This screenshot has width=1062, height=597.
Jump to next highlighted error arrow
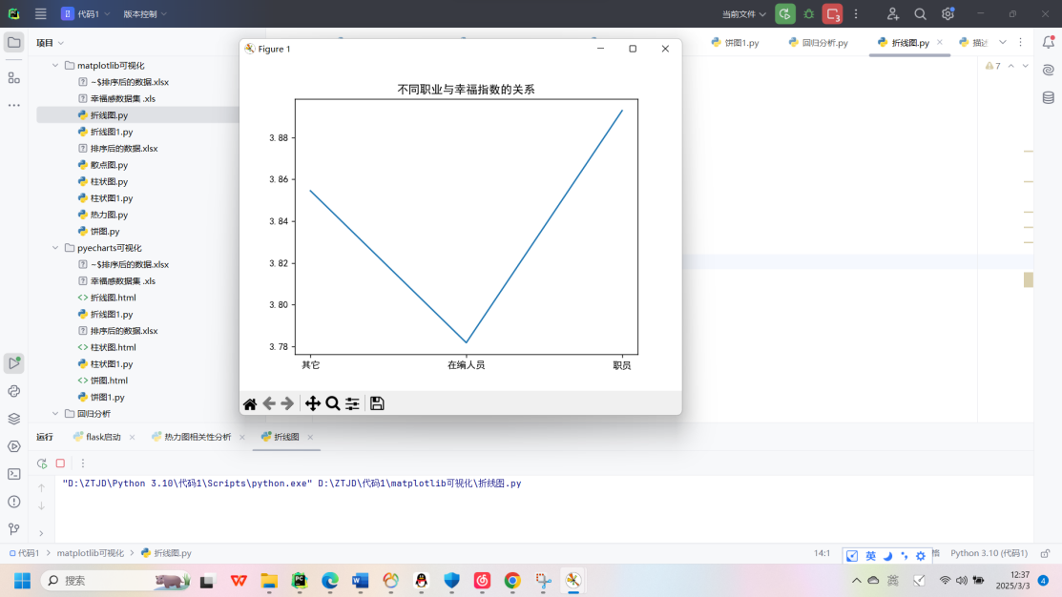[1026, 66]
